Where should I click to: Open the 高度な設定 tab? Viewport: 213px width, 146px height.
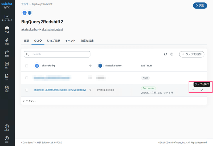pos(87,41)
